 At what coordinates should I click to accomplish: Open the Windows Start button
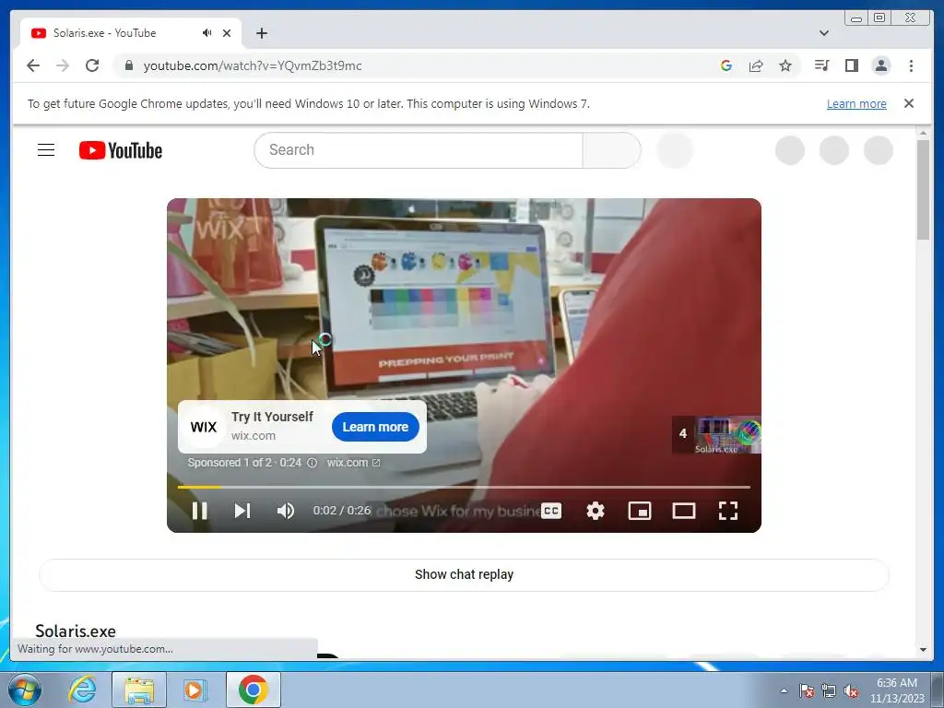coord(25,690)
